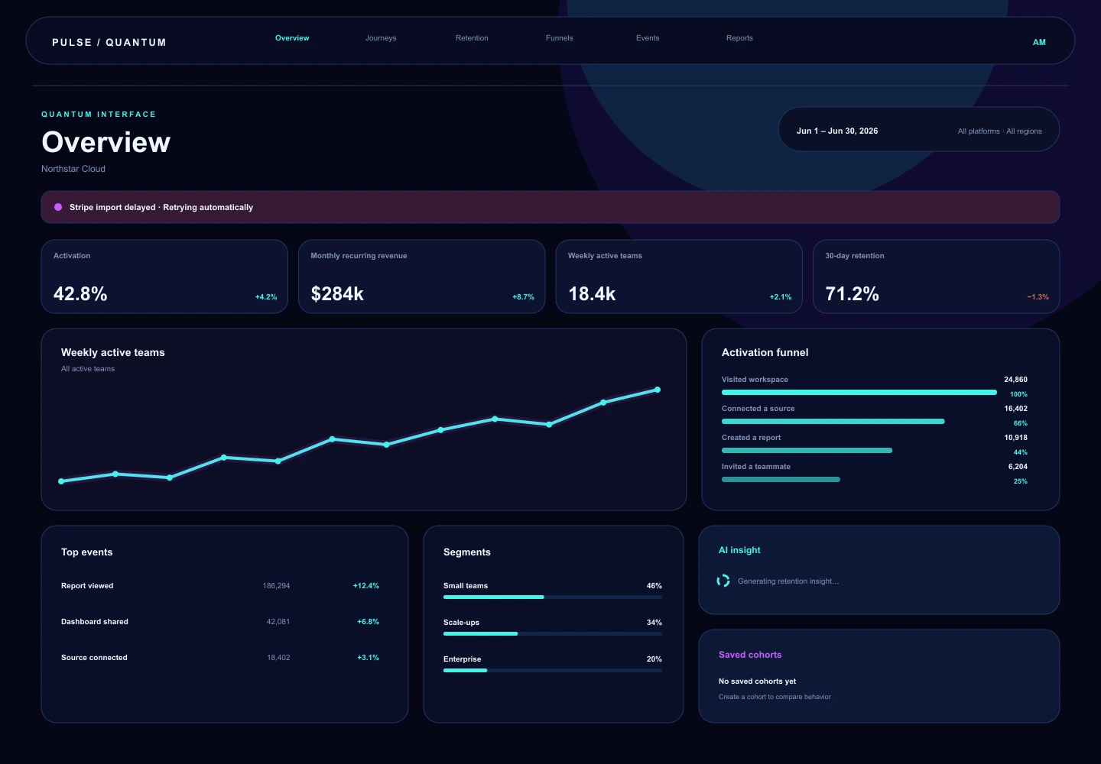Click the $284k revenue value
This screenshot has height=764, width=1101.
pyautogui.click(x=337, y=294)
